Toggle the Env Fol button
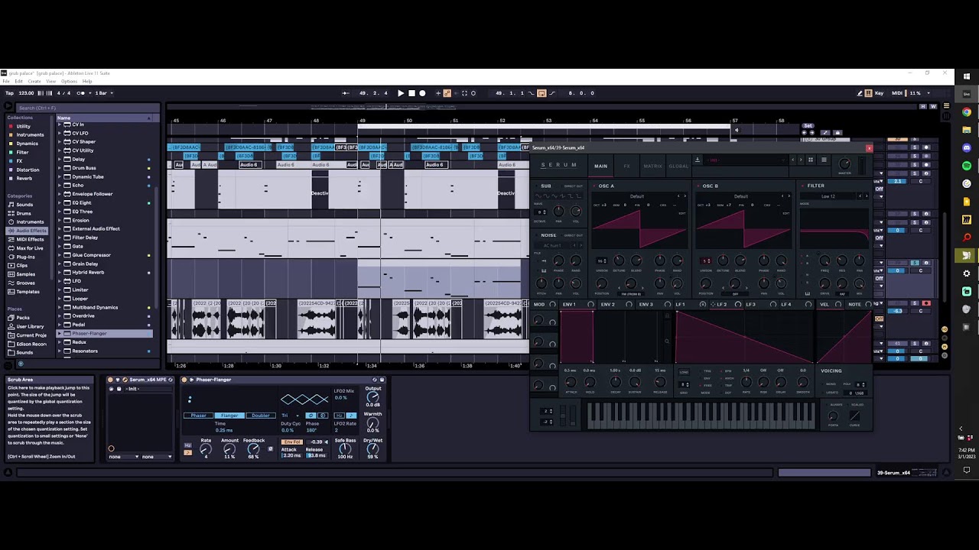The width and height of the screenshot is (979, 550). (x=291, y=442)
